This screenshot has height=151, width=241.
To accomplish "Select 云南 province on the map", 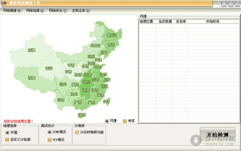I will click(61, 100).
